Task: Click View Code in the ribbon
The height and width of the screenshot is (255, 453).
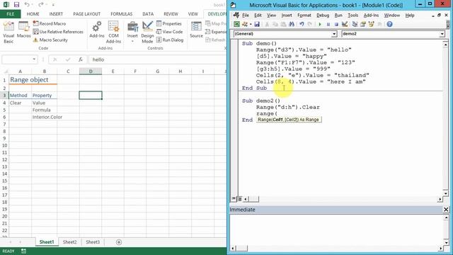Action: tap(170, 32)
